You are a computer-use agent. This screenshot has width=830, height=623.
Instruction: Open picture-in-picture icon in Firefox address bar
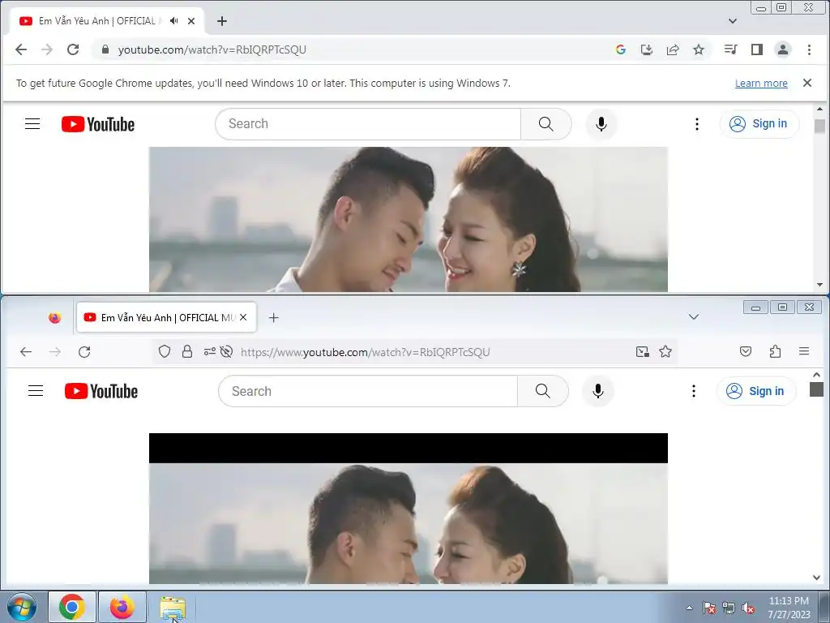pos(643,352)
